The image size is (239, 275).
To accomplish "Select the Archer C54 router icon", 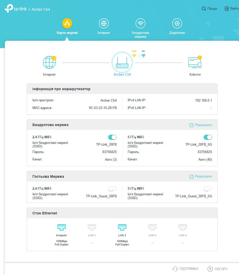I will (122, 63).
